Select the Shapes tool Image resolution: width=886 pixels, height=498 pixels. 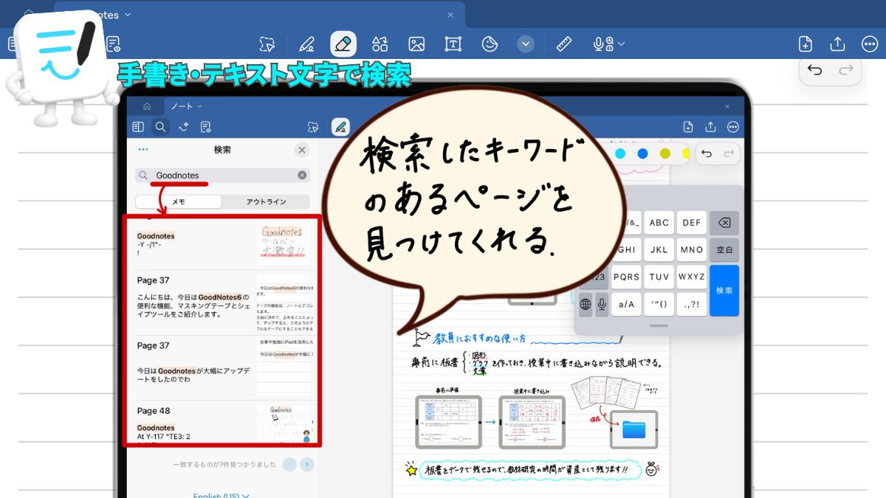click(380, 44)
